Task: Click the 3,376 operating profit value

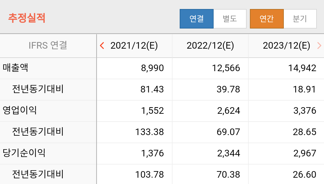Action: tap(305, 110)
